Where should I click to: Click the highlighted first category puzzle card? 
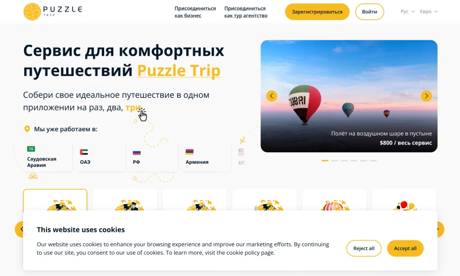click(55, 200)
